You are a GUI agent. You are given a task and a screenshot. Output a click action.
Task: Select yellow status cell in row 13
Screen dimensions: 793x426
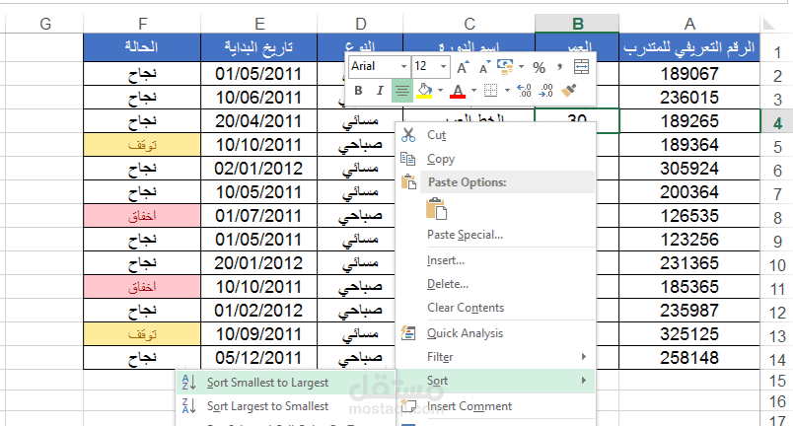pyautogui.click(x=142, y=334)
